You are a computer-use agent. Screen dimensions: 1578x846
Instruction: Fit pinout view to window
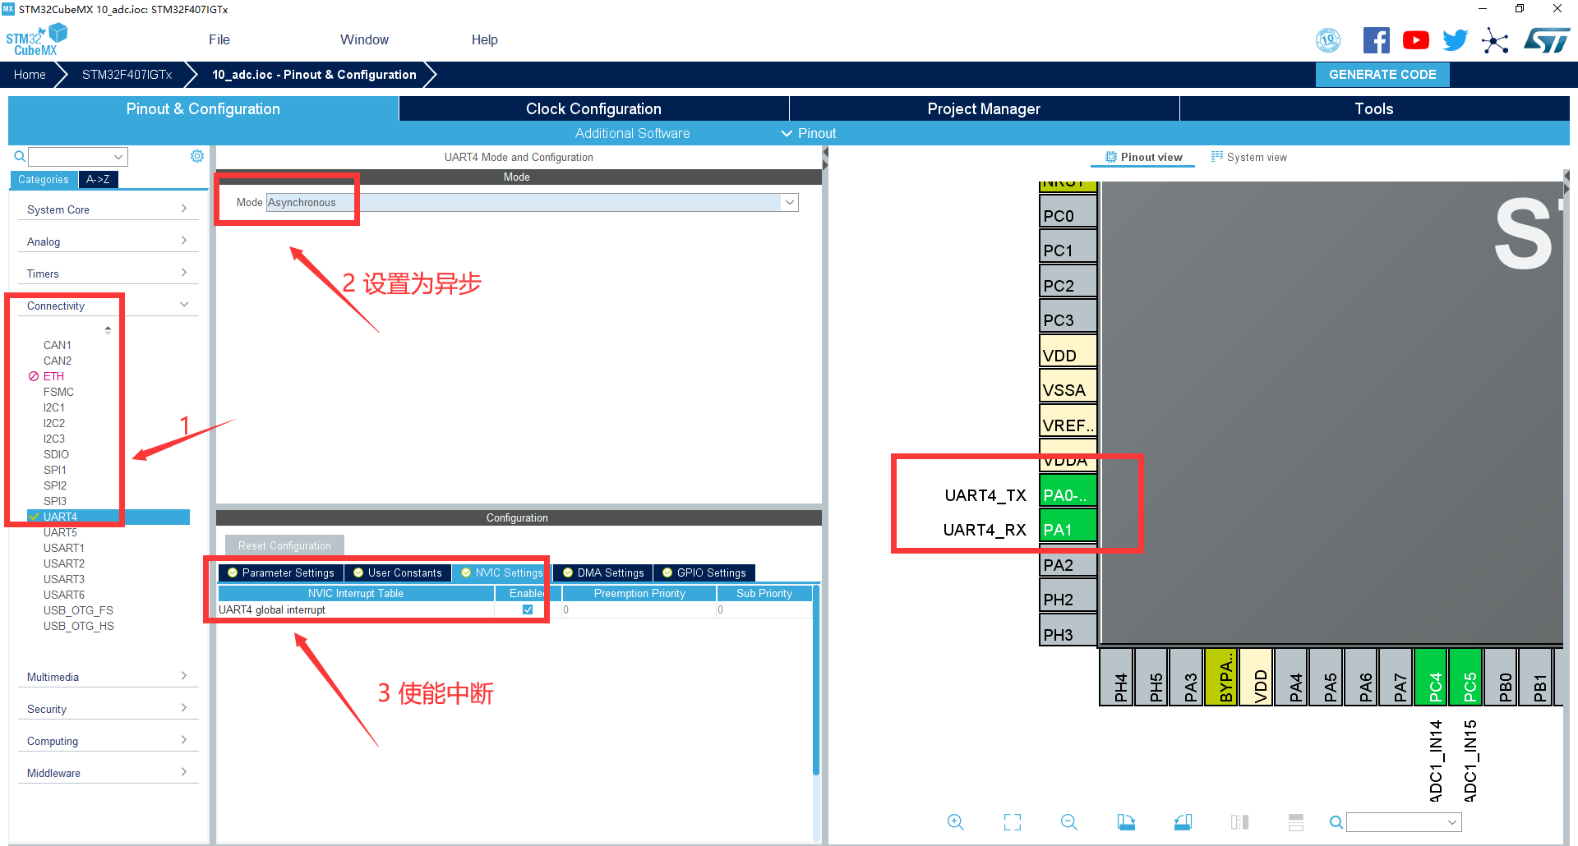(1012, 822)
